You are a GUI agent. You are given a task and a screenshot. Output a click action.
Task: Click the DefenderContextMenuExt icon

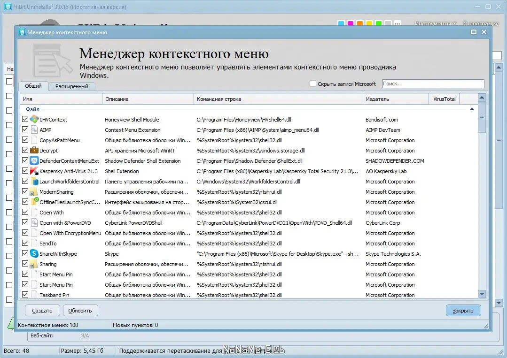[x=34, y=160]
